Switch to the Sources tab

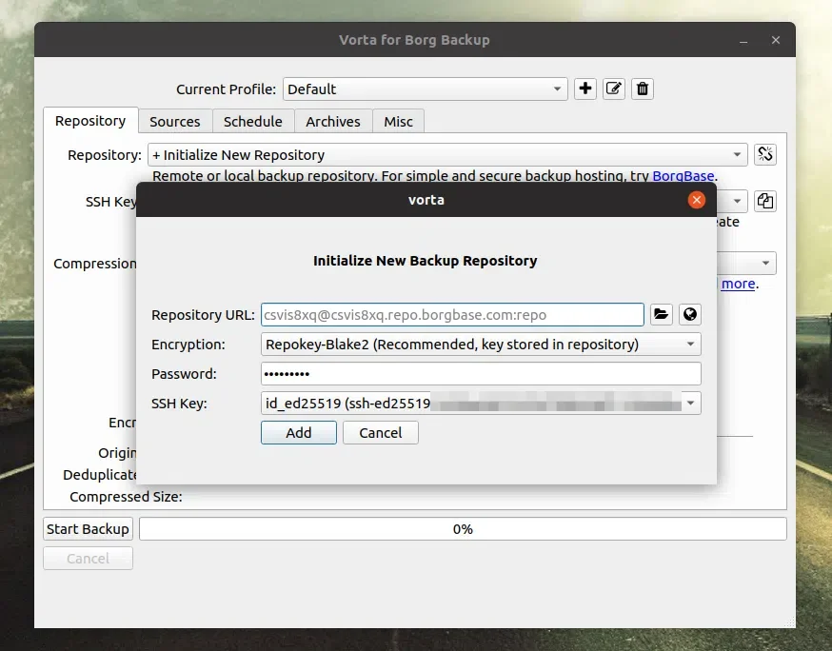(x=174, y=121)
